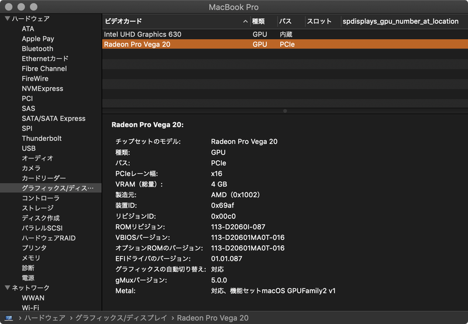Viewport: 468px width, 324px height.
Task: Click the VRAM value 4 GB
Action: point(219,184)
